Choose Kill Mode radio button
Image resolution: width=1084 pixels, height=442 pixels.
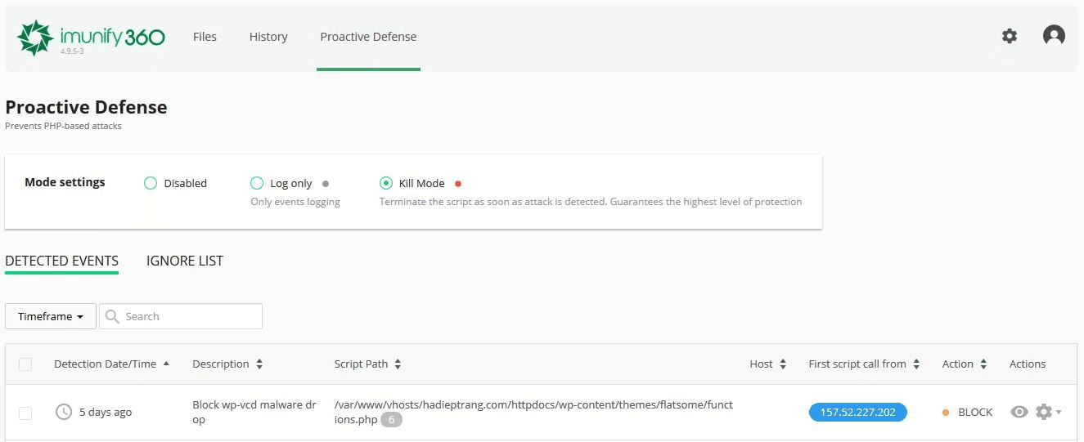pyautogui.click(x=386, y=184)
